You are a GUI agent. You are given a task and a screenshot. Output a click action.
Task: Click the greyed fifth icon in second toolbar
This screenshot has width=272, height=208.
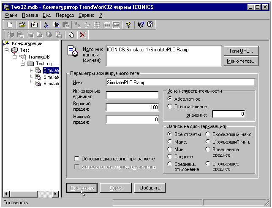[49, 35]
